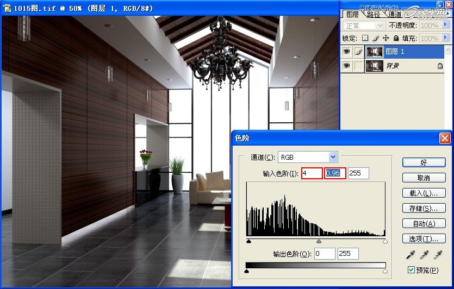Open the 不透明度 opacity slider arrow

[446, 25]
